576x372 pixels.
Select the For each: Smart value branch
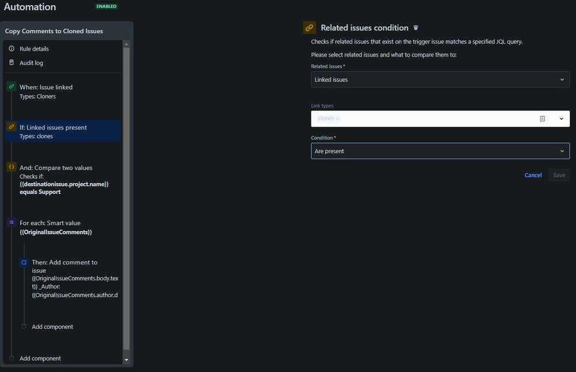62,227
